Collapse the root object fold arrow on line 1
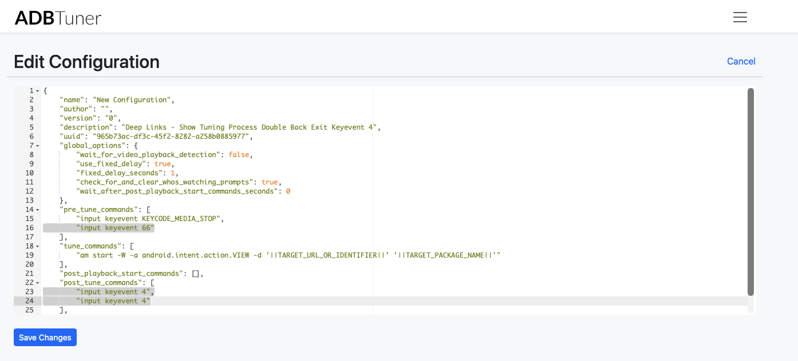798x361 pixels. [x=38, y=91]
